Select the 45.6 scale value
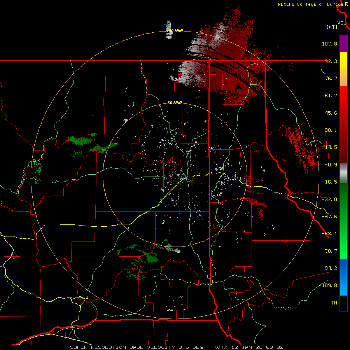Image resolution: width=350 pixels, height=350 pixels. click(x=331, y=113)
